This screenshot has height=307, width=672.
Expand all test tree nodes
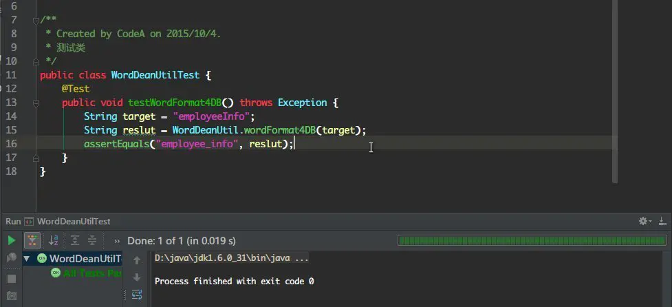75,240
